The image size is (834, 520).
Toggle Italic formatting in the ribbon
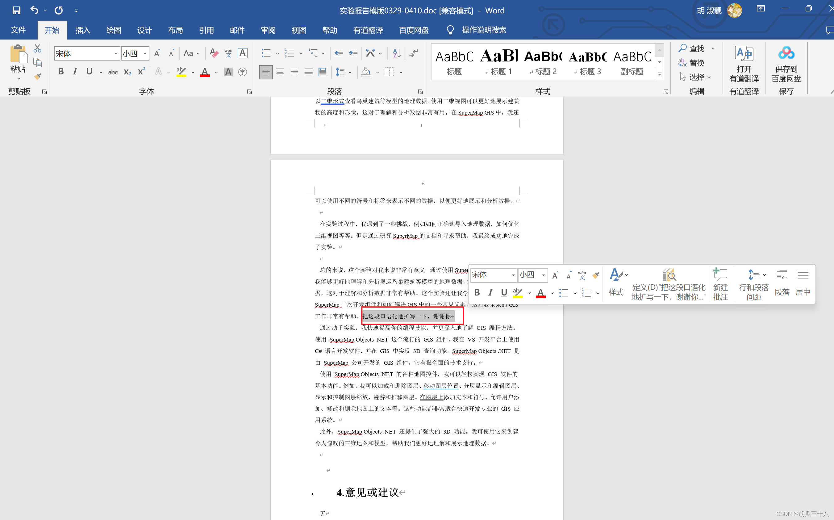pyautogui.click(x=75, y=72)
